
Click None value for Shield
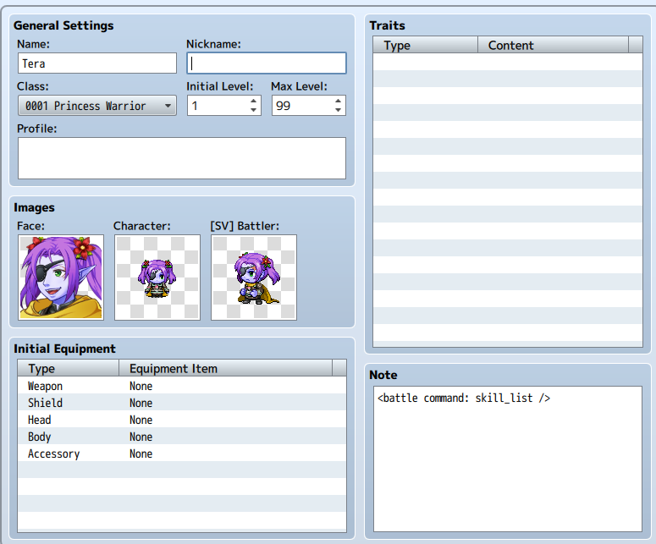[x=141, y=403]
